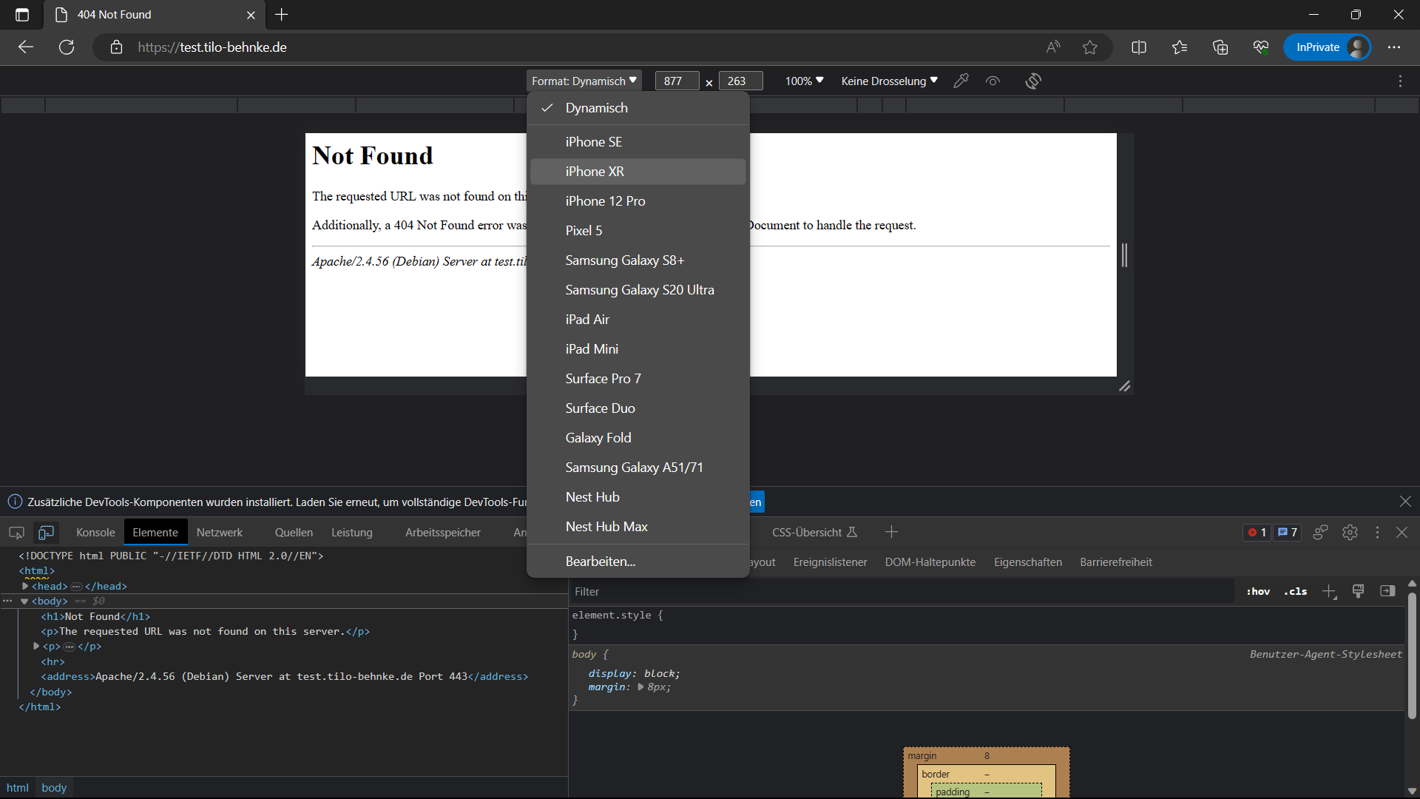Image resolution: width=1420 pixels, height=799 pixels.
Task: Click the eyedropper media features icon
Action: click(961, 81)
